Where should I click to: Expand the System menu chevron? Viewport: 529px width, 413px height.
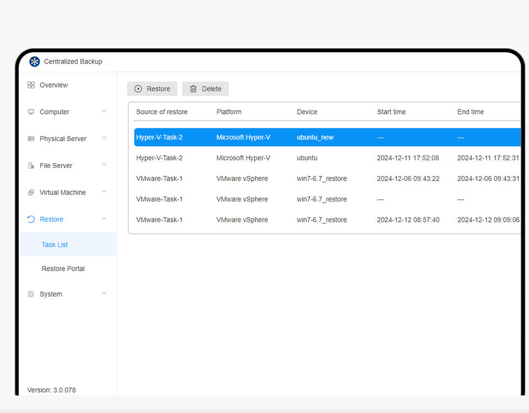[x=104, y=294]
